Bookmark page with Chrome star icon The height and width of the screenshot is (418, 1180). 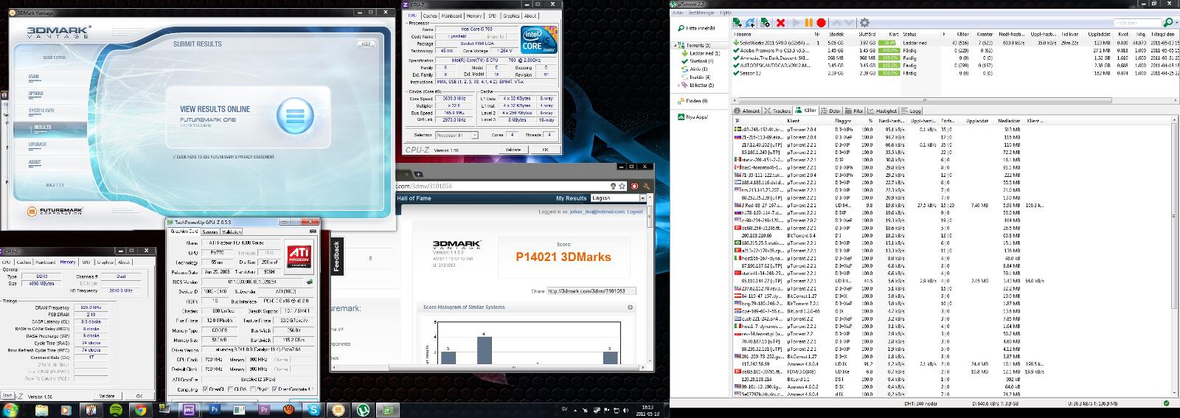click(622, 187)
